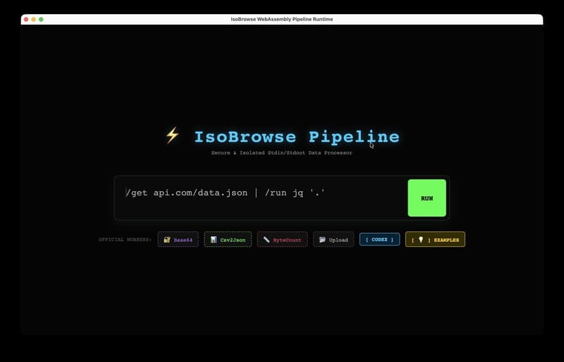
Task: Click the IsoBrowse Pipeline heading text
Action: 297,137
